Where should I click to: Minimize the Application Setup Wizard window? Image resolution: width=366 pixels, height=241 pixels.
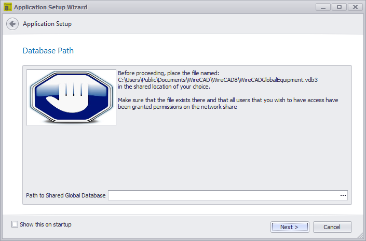pos(323,7)
